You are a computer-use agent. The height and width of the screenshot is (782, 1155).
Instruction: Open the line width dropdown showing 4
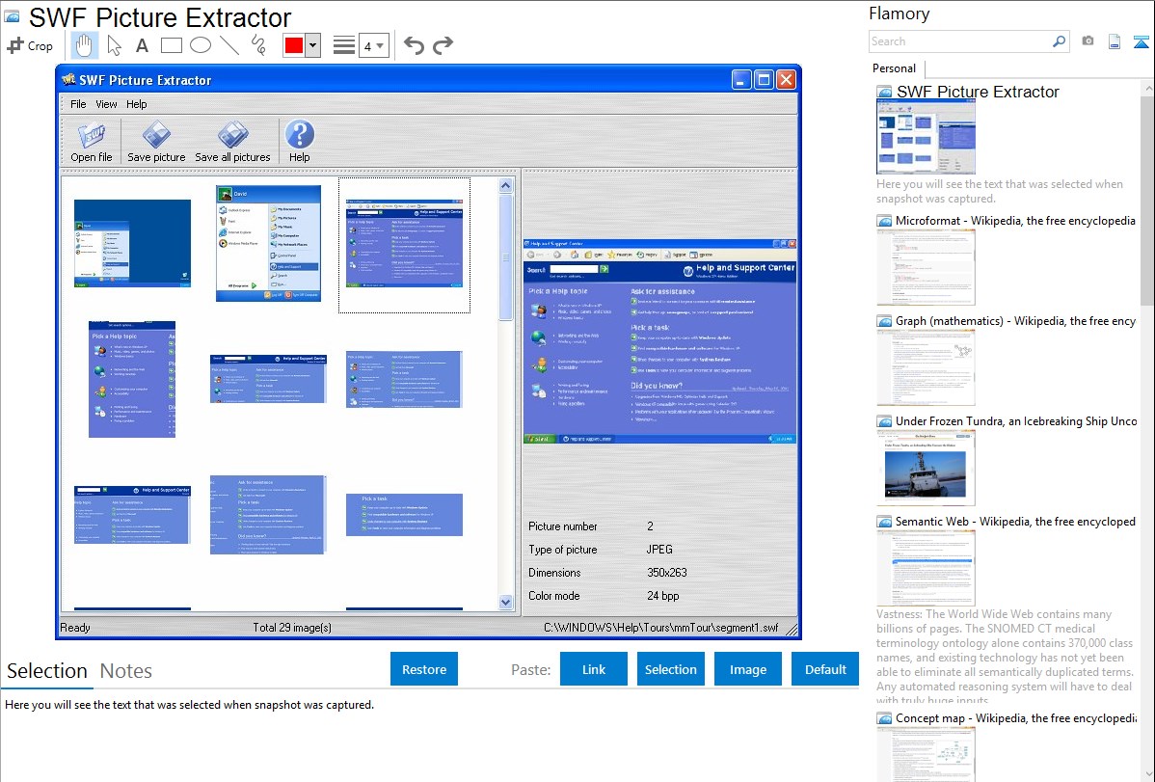[373, 45]
